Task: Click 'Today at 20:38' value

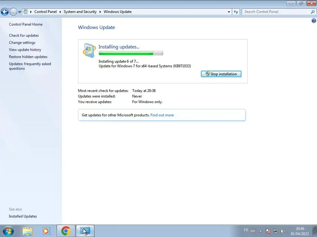Action: [144, 91]
